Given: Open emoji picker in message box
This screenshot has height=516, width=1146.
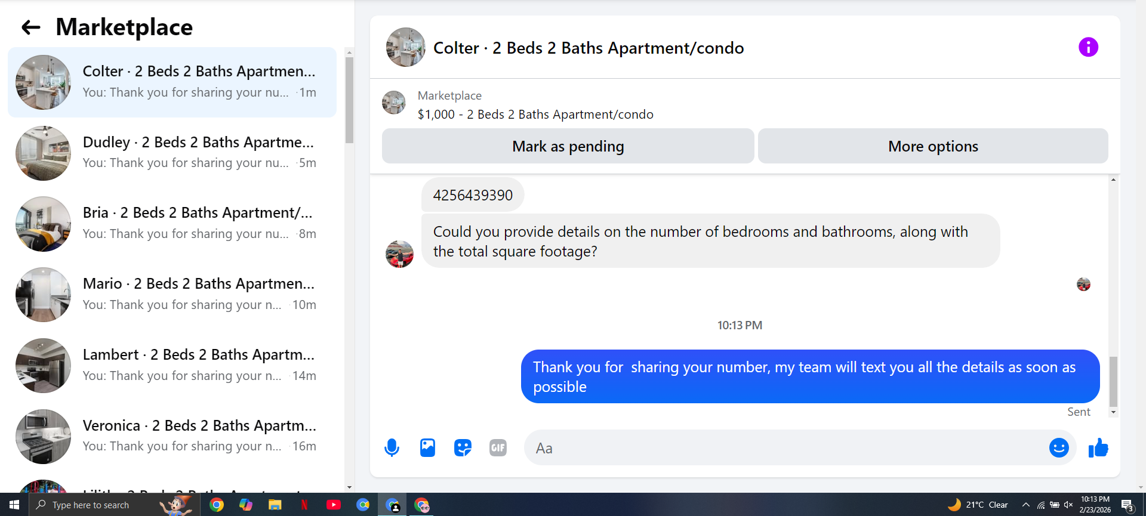Looking at the screenshot, I should [1059, 447].
